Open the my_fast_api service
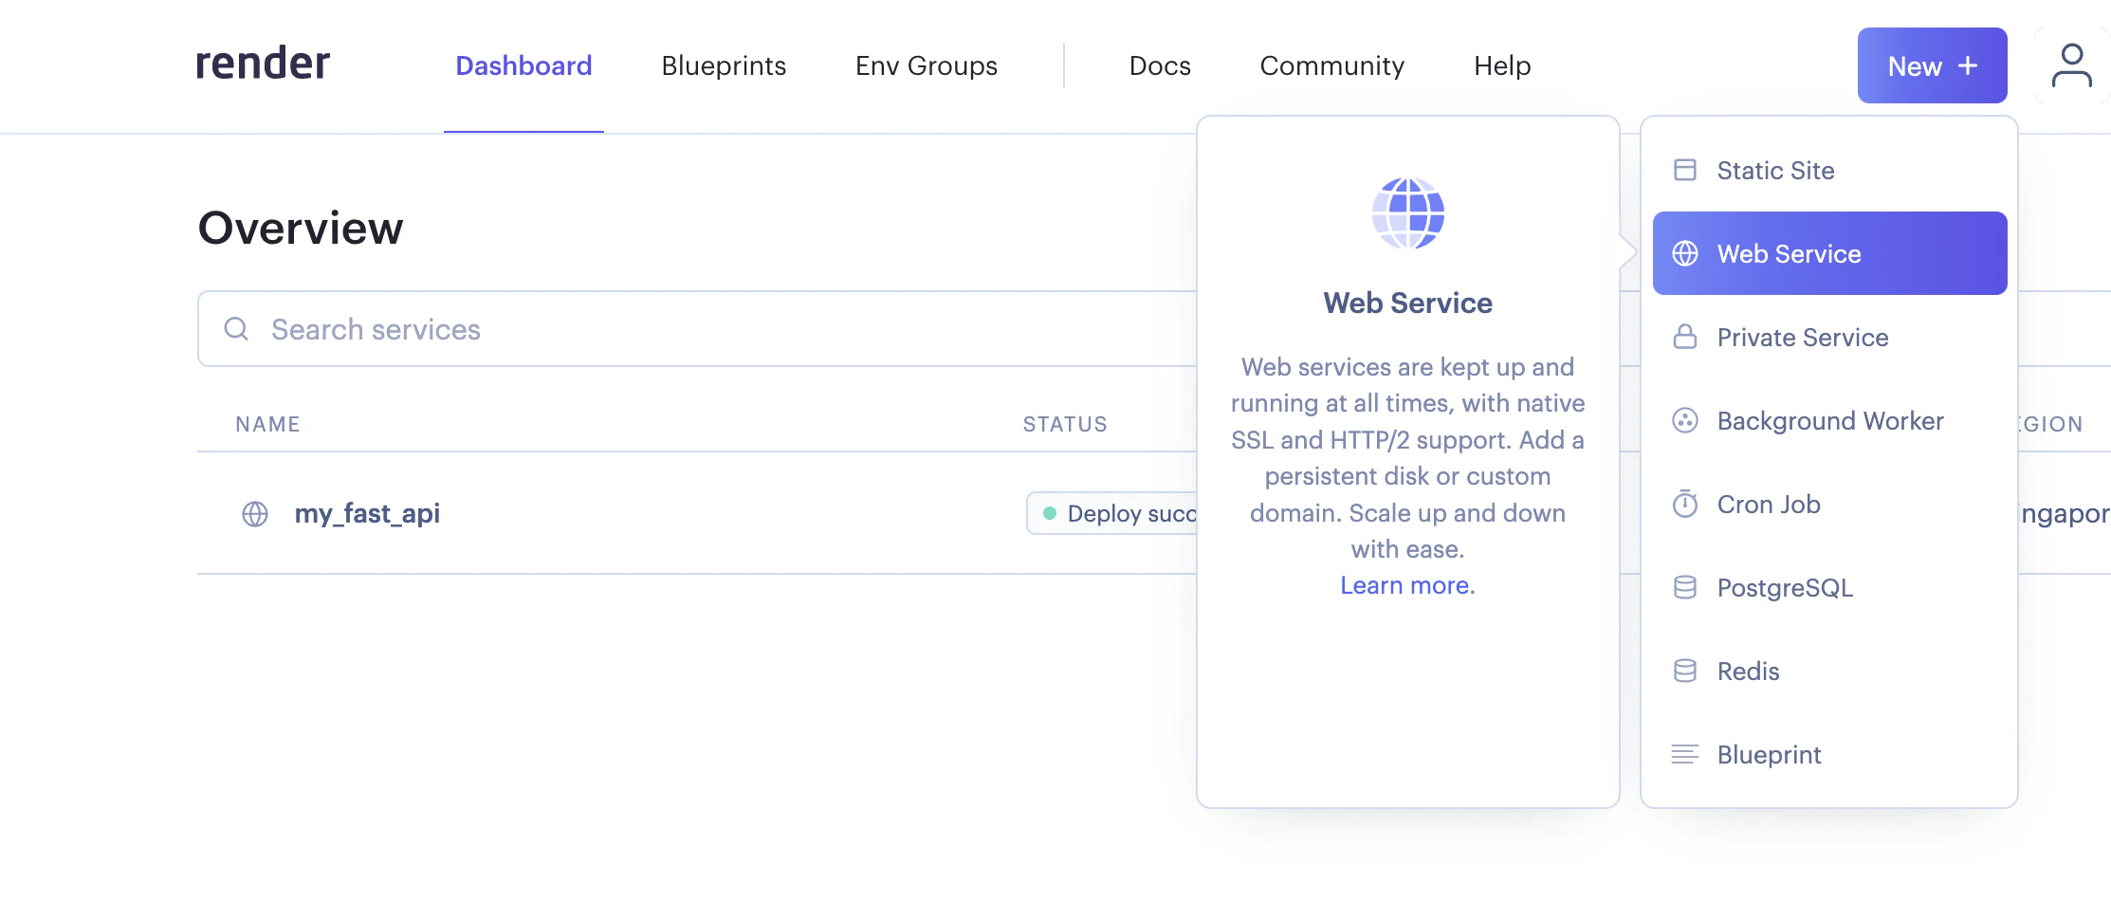The image size is (2111, 920). click(x=367, y=513)
